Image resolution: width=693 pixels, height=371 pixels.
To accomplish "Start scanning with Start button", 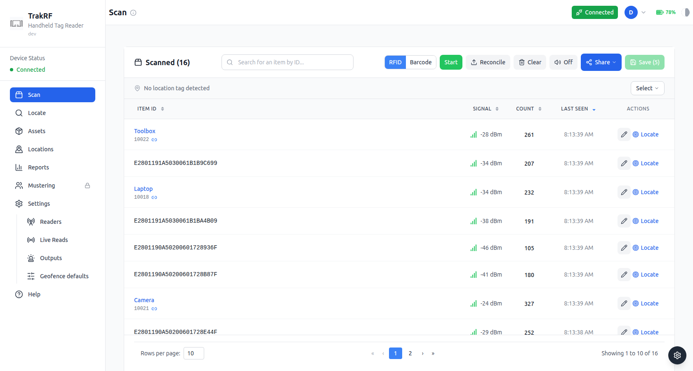I will pyautogui.click(x=451, y=62).
